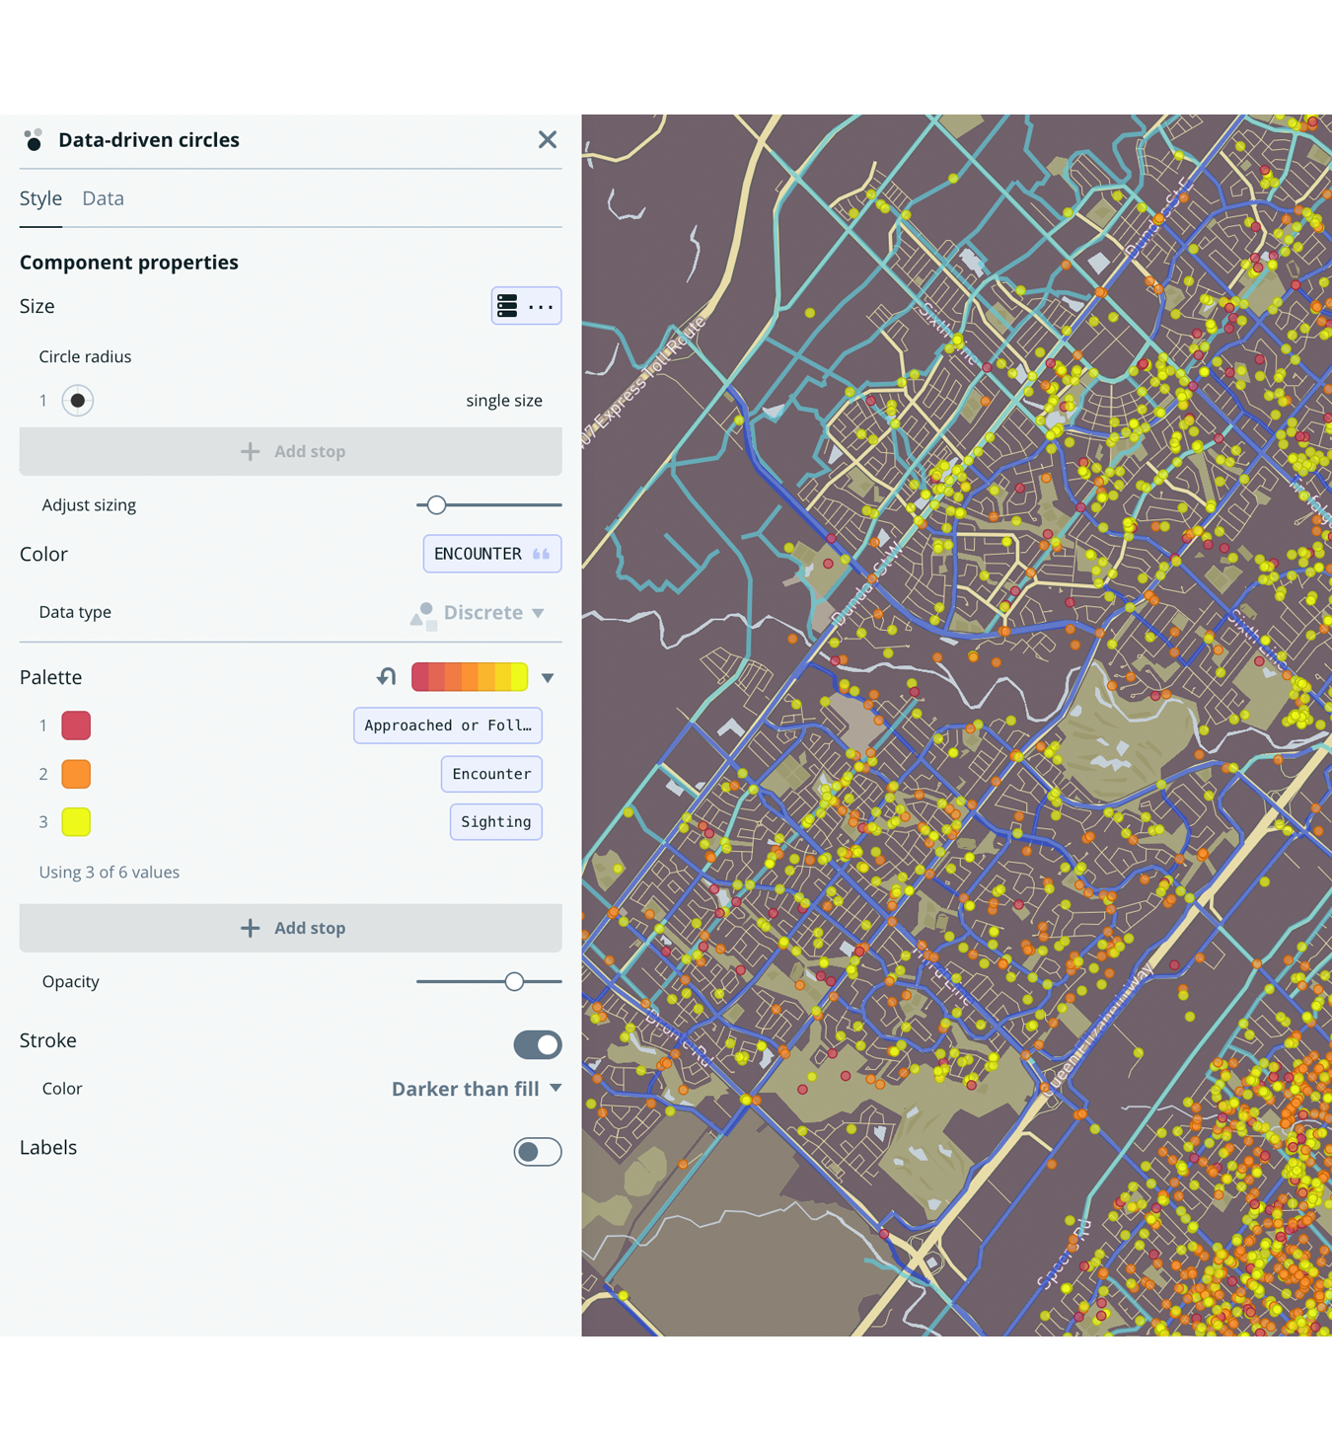Switch to the Data tab

[103, 198]
